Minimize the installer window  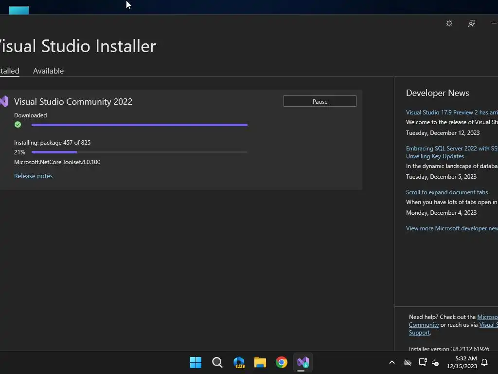tap(494, 23)
